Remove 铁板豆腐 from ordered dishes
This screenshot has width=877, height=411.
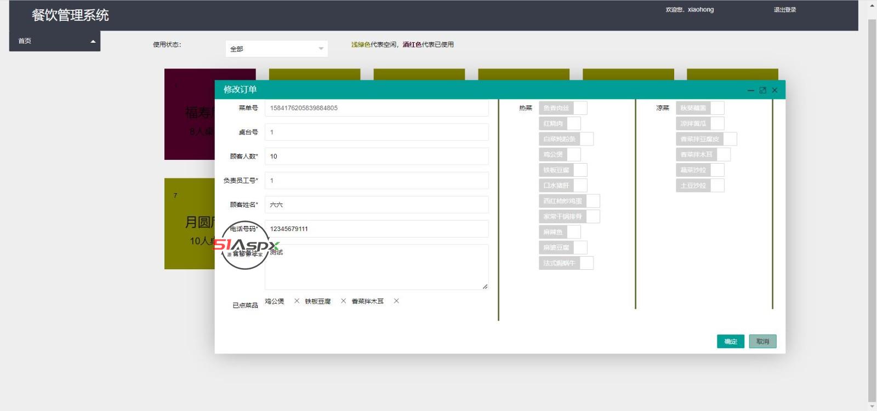343,301
